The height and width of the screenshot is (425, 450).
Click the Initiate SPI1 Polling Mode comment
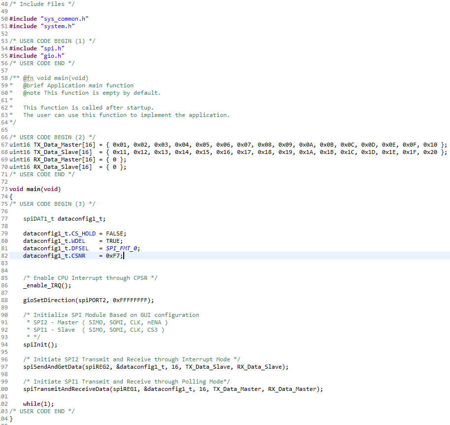pos(127,382)
